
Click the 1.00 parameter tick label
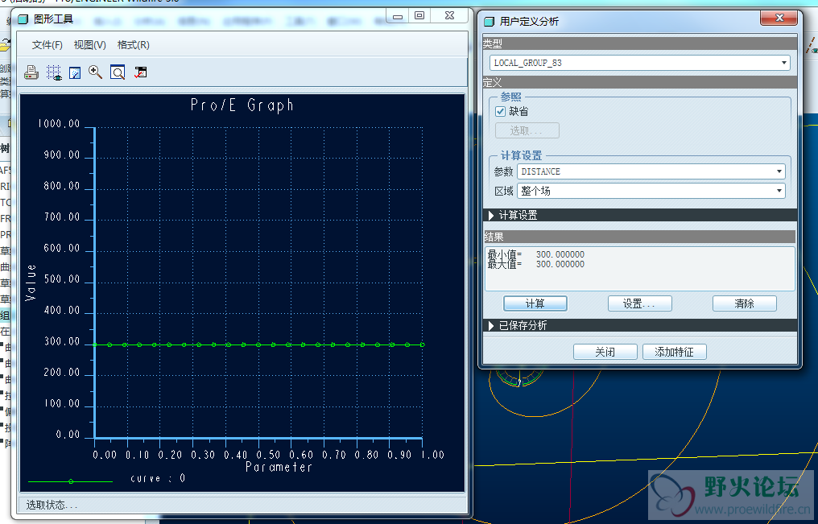[x=432, y=455]
